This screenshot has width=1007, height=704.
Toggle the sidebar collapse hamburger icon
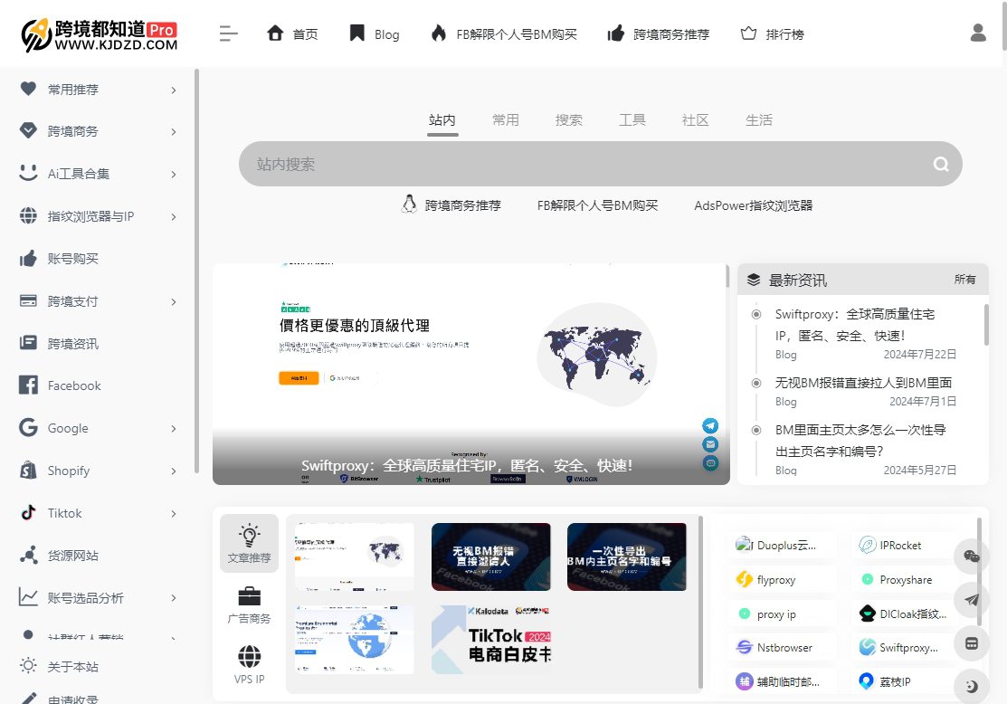tap(228, 33)
